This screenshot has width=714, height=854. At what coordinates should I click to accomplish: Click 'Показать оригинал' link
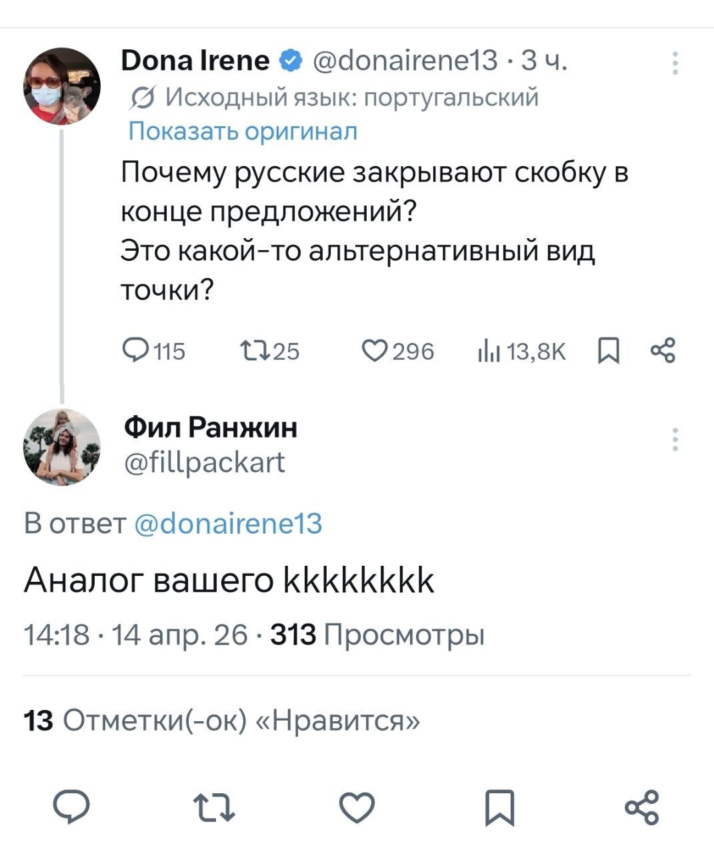(x=243, y=131)
